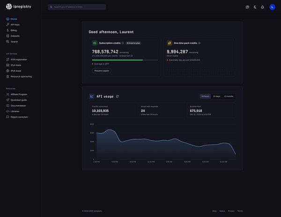Viewport: 281px width, 217px height.
Task: Click the Datasets database icon
Action: coord(7,36)
